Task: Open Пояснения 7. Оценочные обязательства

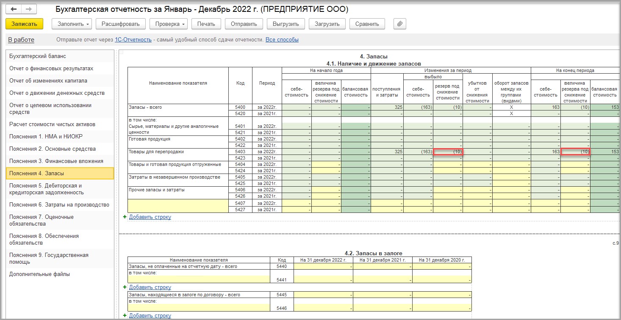Action: tap(60, 221)
